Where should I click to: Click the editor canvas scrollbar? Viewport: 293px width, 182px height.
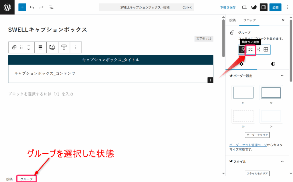pyautogui.click(x=223, y=38)
